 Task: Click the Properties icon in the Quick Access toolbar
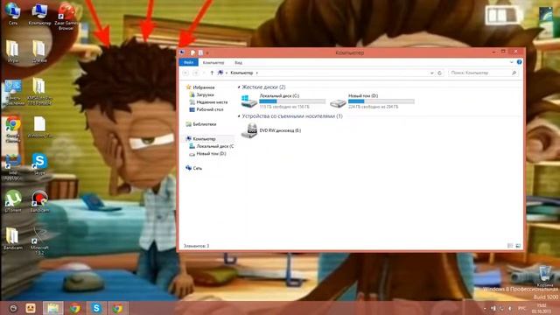click(192, 52)
